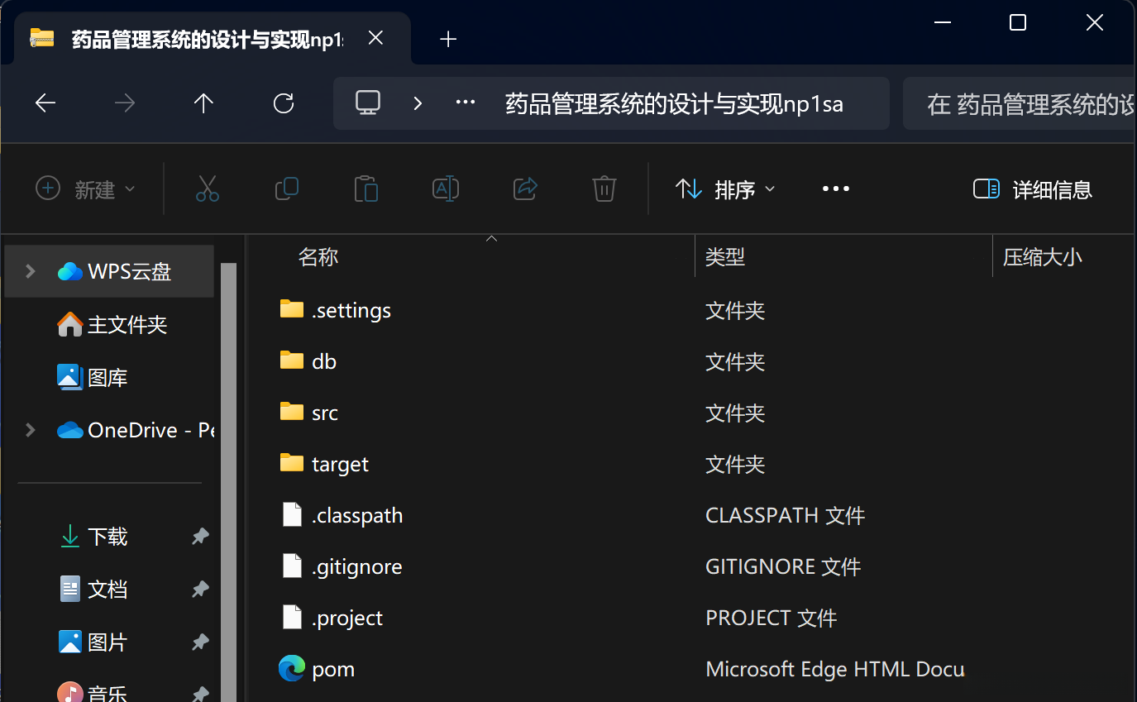Click the Copy icon in toolbar

click(286, 189)
